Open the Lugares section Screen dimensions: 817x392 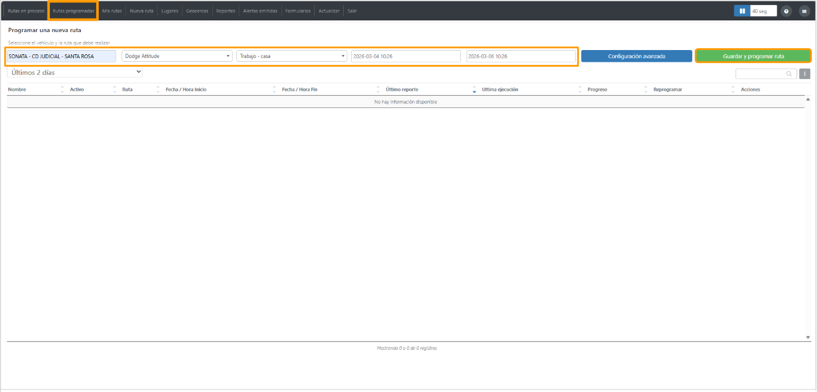coord(170,11)
